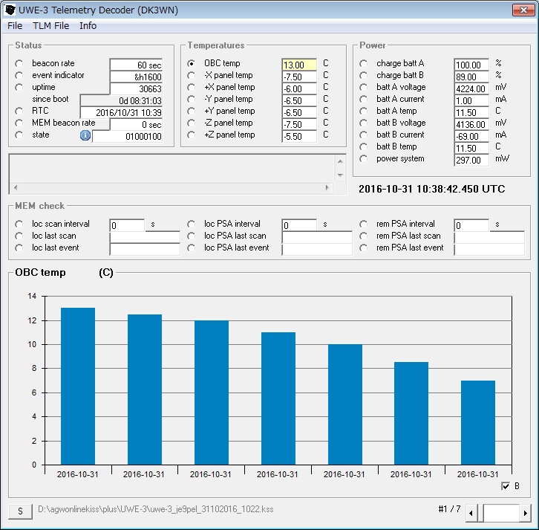Close the UWE-3 Telemetry Decoder window
The image size is (539, 530).
523,10
